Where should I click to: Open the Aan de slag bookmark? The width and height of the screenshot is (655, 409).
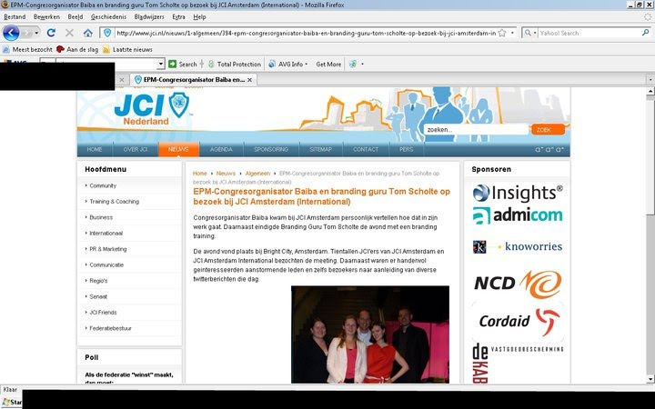click(77, 49)
